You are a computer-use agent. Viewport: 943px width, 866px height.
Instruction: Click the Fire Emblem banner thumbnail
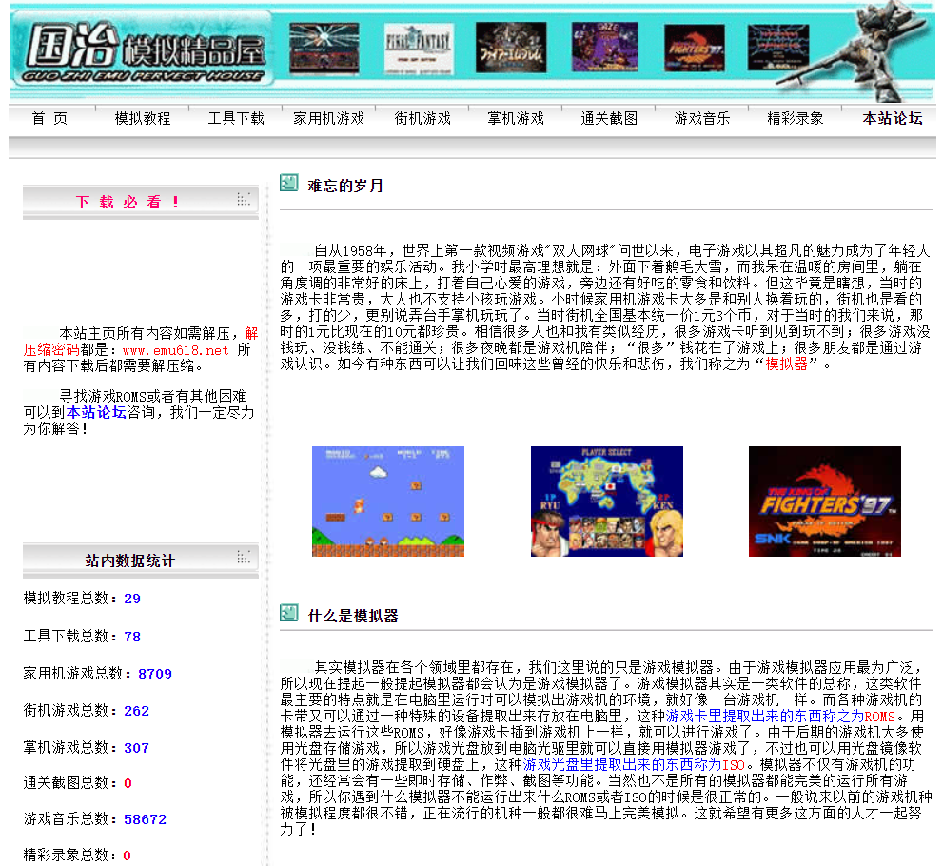[x=511, y=49]
